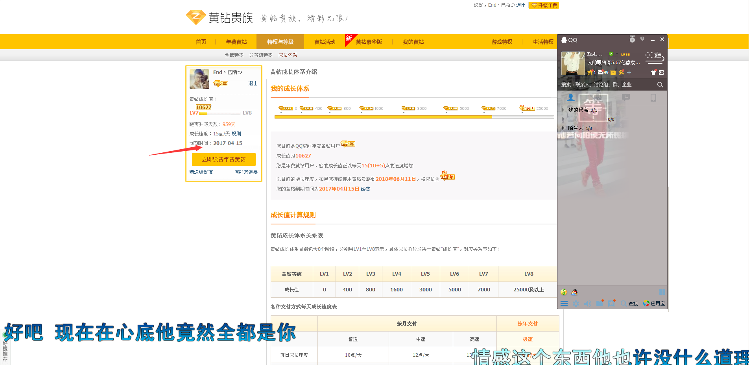This screenshot has width=749, height=365.
Task: Switch to QQ mobile phone tab
Action: coord(653,97)
